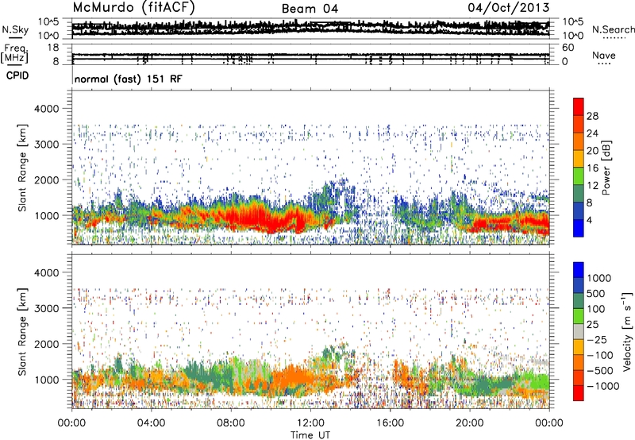
Task: Click the '16' power scale value
Action: [592, 168]
